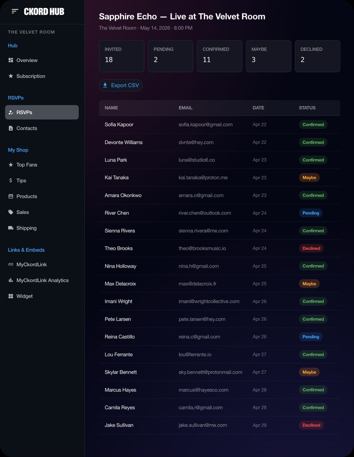Image resolution: width=354 pixels, height=457 pixels.
Task: Click the Tips dollar sign icon
Action: [x=11, y=180]
